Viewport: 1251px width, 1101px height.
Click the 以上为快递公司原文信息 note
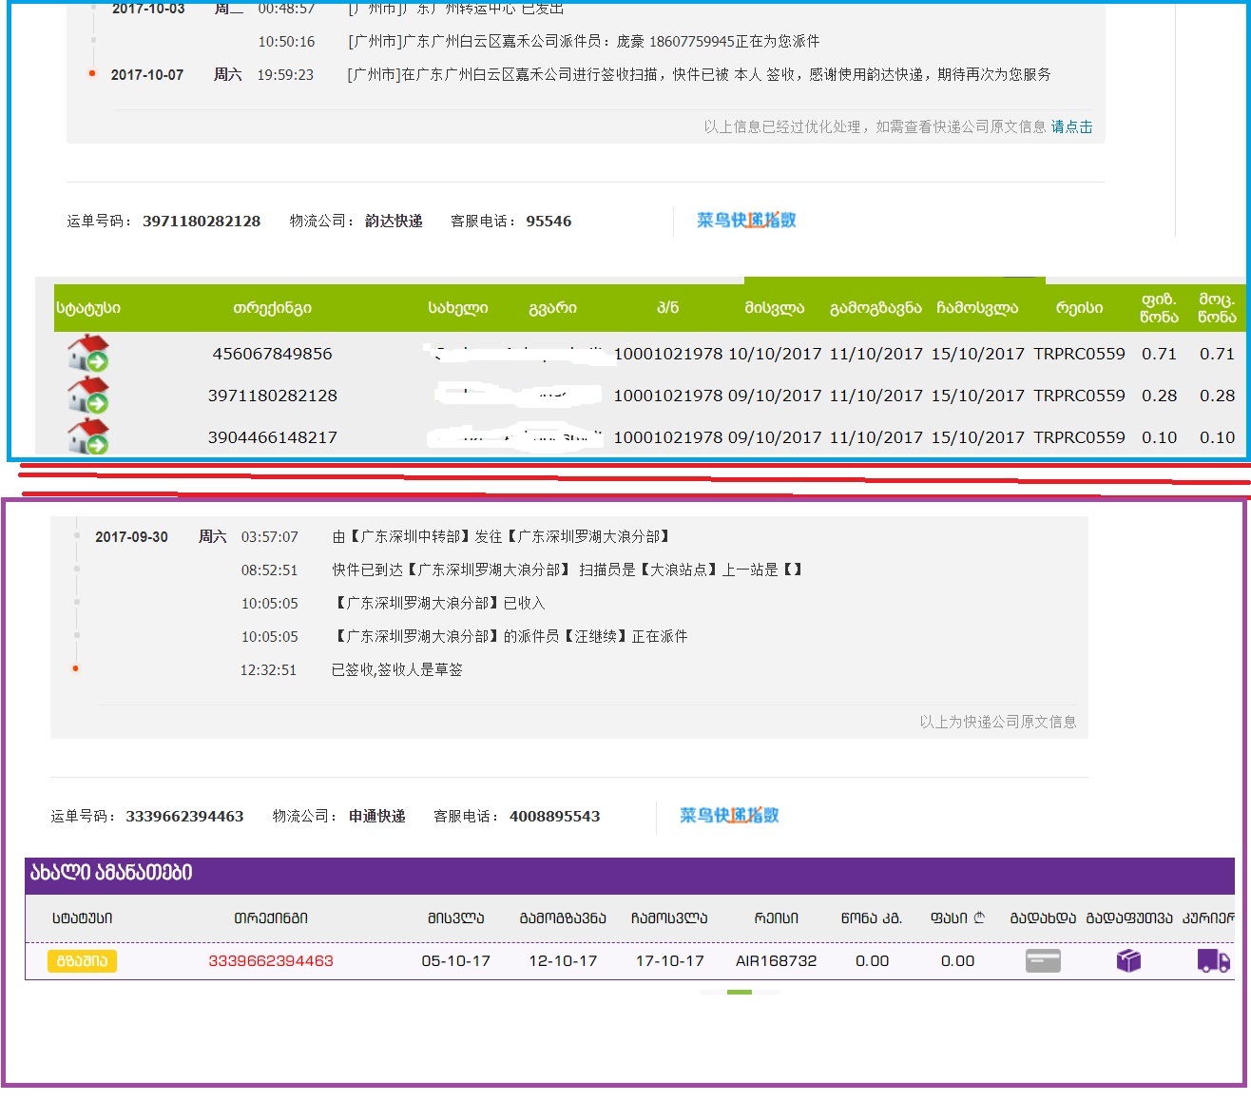[998, 722]
